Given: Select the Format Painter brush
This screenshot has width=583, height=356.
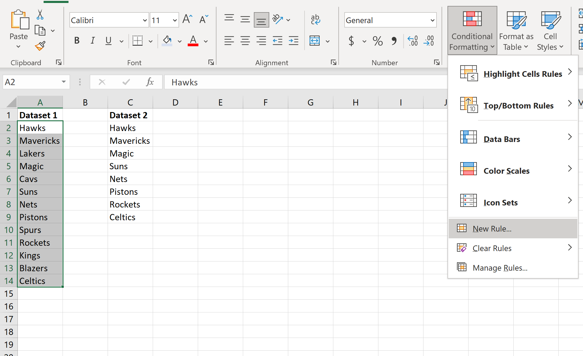Looking at the screenshot, I should (40, 46).
